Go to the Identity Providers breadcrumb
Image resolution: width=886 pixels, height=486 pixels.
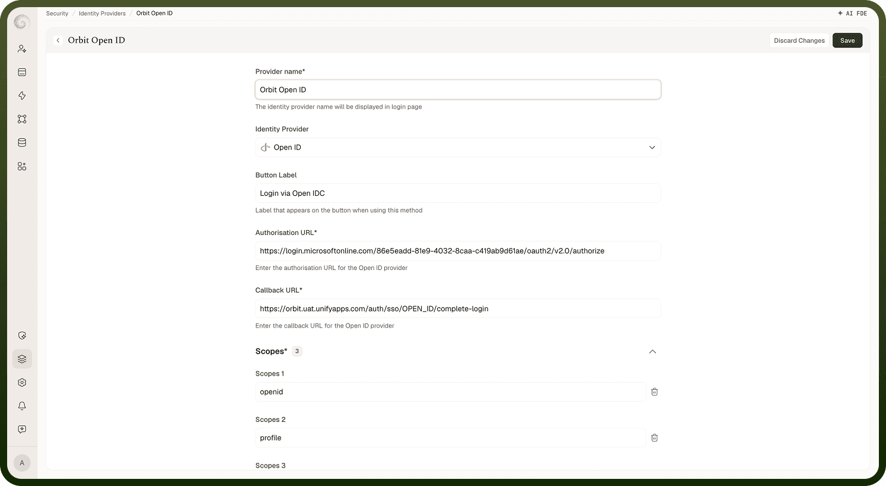(102, 13)
